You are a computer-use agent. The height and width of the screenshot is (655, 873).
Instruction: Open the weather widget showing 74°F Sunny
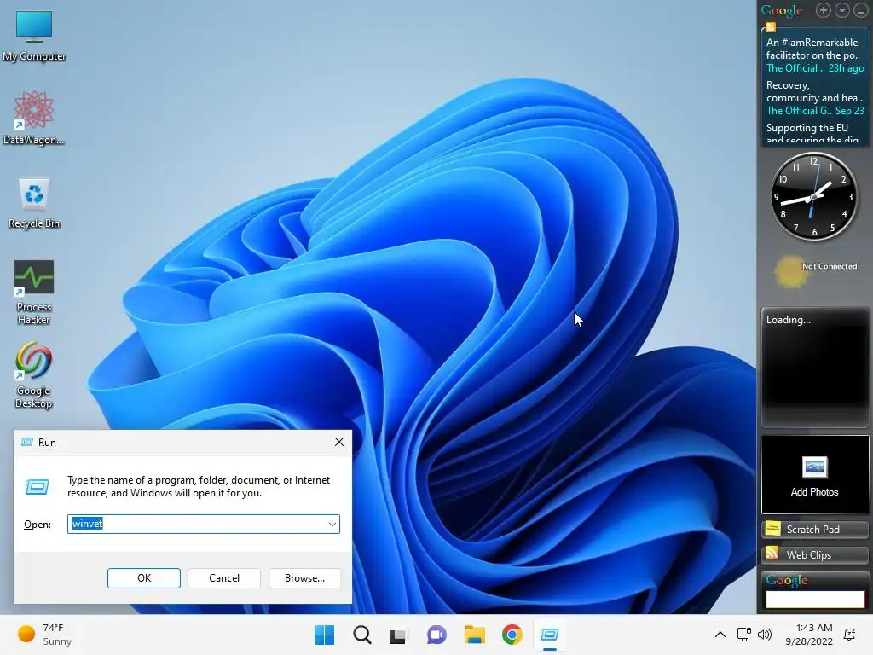(x=44, y=635)
